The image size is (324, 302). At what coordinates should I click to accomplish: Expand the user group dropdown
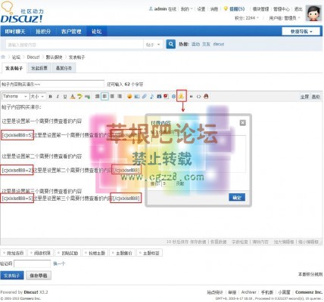tap(285, 18)
